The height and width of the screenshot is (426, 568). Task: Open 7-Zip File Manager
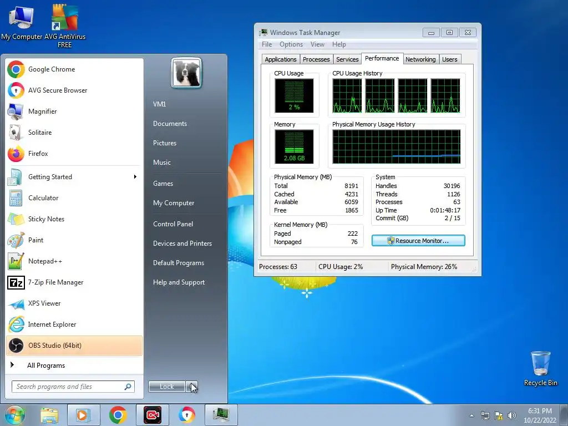click(x=74, y=282)
